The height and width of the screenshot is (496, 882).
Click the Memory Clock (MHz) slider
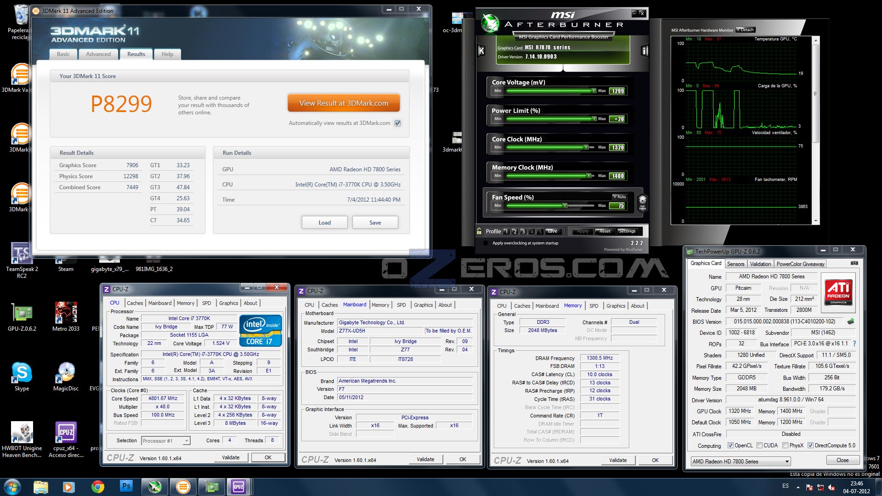(551, 176)
